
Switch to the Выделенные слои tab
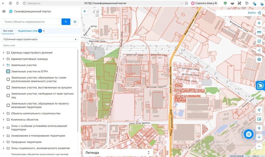click(28, 31)
